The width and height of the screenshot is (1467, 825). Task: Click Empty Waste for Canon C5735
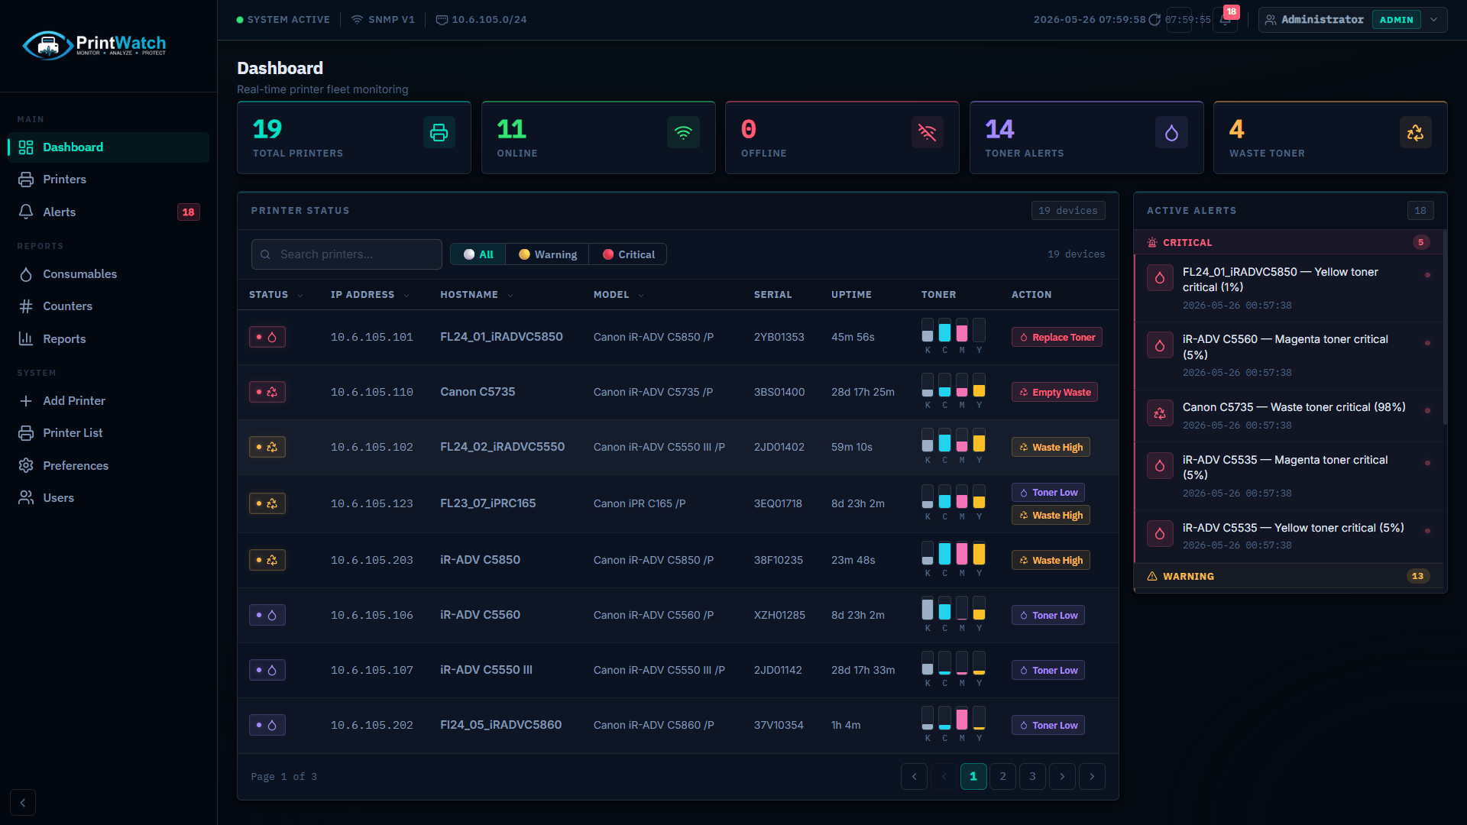pyautogui.click(x=1054, y=393)
